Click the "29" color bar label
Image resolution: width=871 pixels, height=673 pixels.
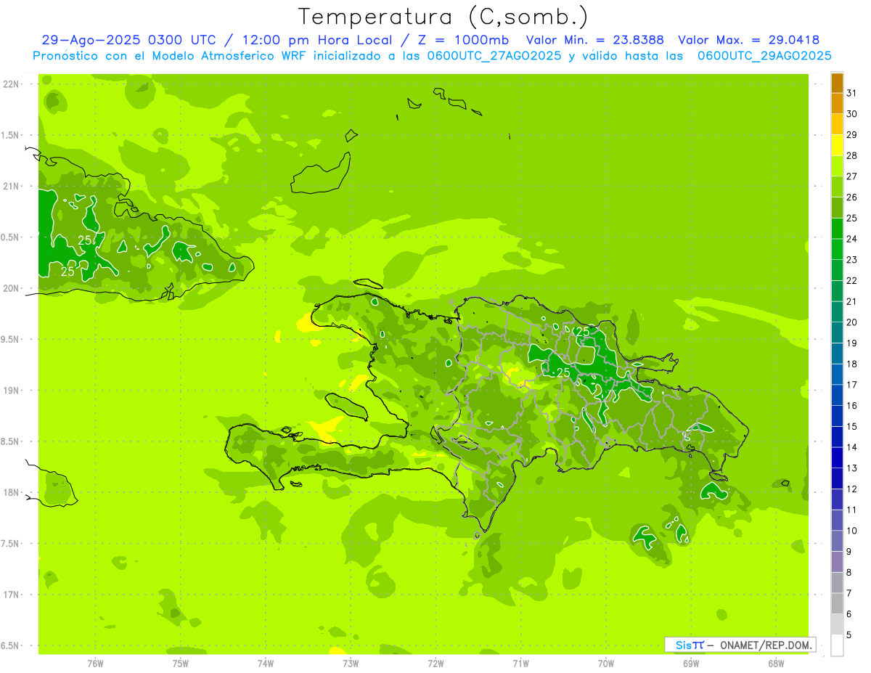coord(851,135)
